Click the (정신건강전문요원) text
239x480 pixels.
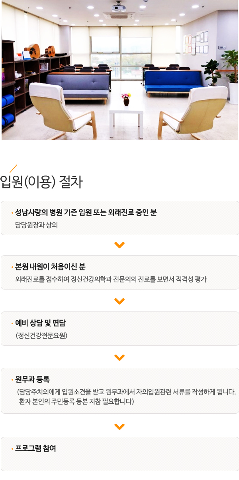click(41, 335)
